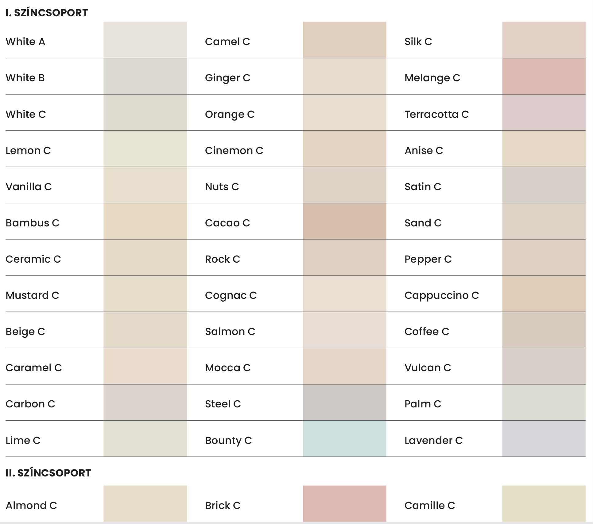Select the Lavender C swatch
Image resolution: width=593 pixels, height=524 pixels.
[x=544, y=439]
